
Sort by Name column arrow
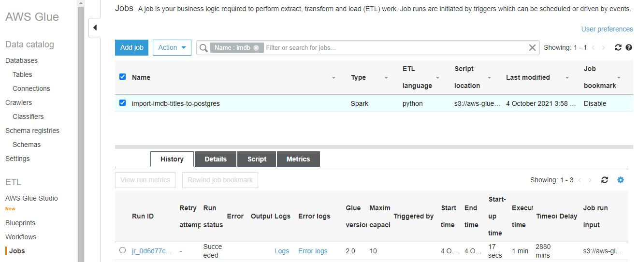click(x=333, y=78)
